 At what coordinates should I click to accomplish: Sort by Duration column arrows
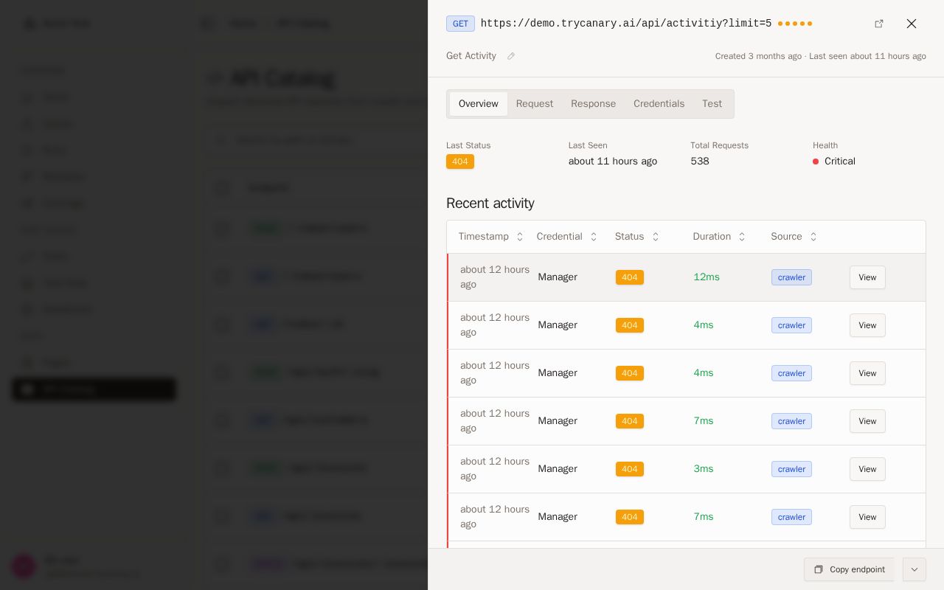coord(742,237)
